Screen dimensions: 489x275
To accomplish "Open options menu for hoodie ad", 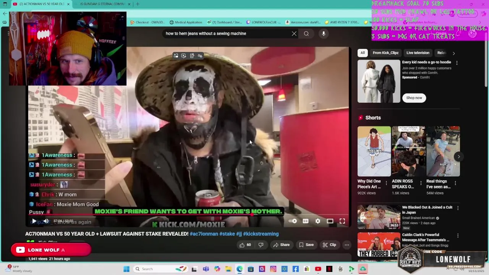I will (457, 63).
